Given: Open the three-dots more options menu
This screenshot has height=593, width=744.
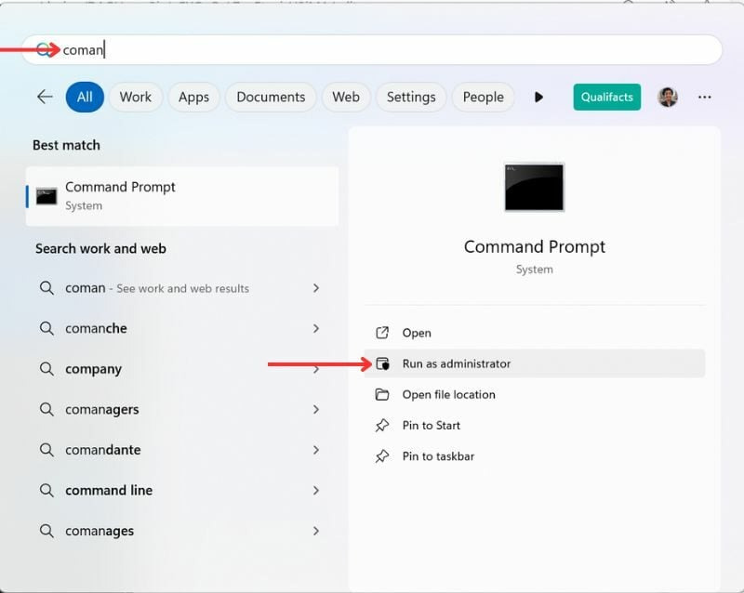Looking at the screenshot, I should click(705, 98).
